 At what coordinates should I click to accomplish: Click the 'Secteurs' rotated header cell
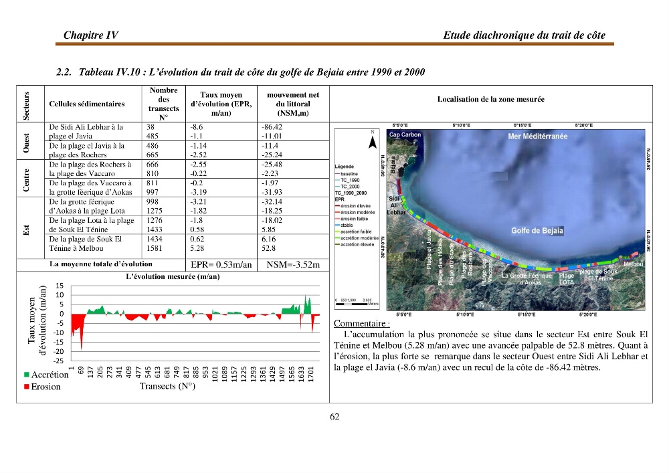[27, 106]
